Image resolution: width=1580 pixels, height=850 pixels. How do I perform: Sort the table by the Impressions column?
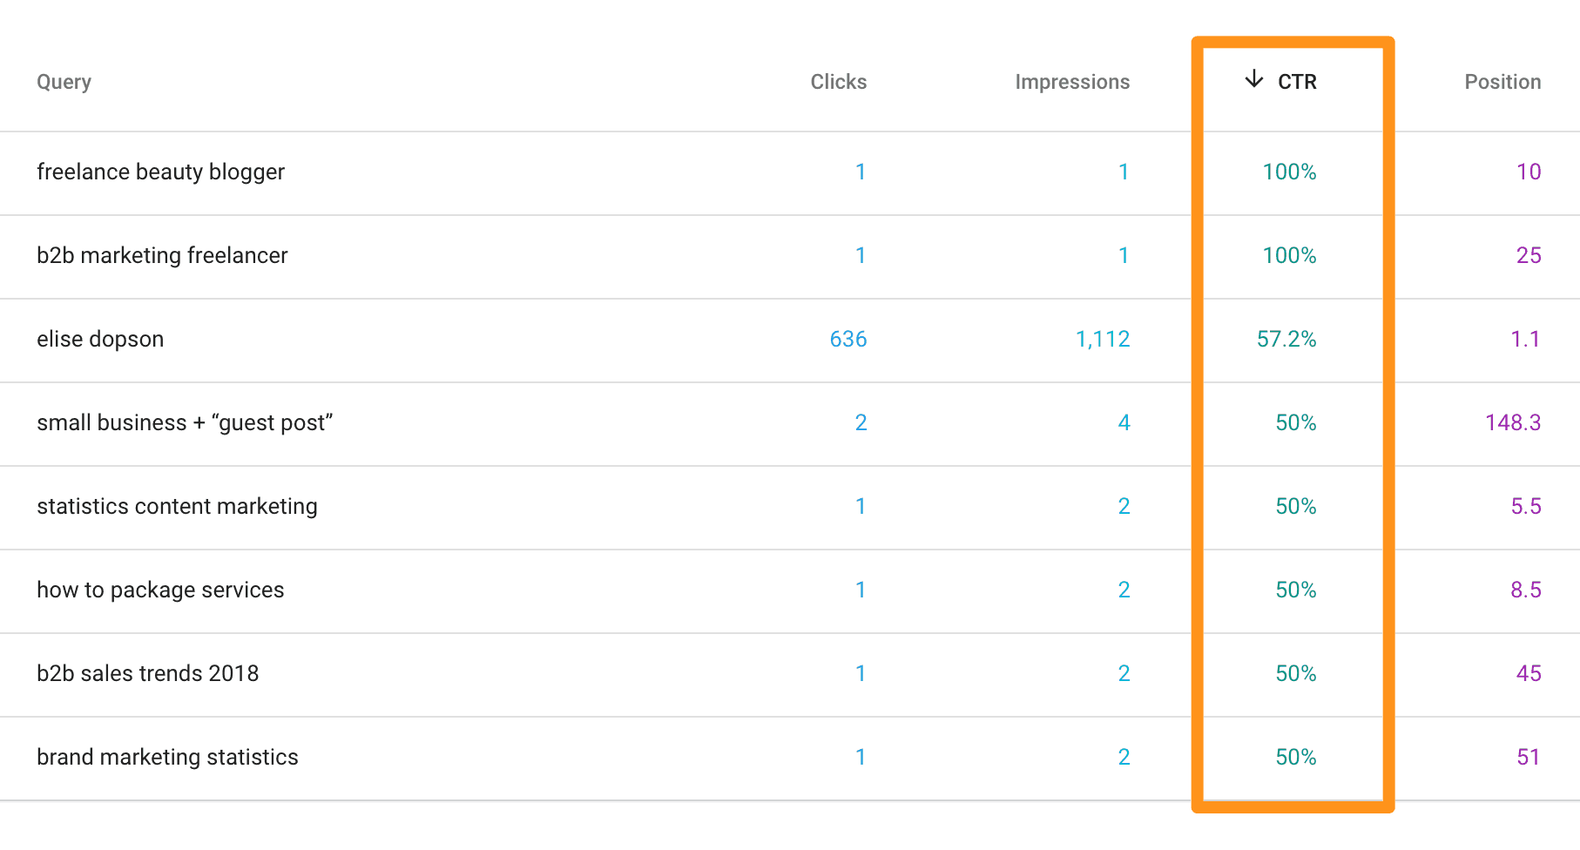click(x=1072, y=81)
